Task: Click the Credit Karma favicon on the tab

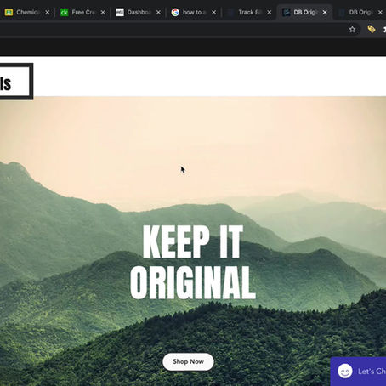Action: [65, 13]
